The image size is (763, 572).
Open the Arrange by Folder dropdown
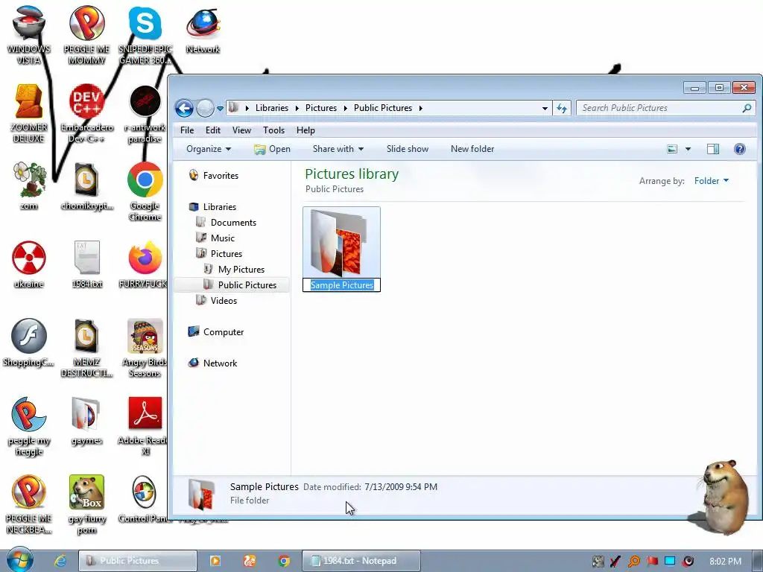(712, 181)
